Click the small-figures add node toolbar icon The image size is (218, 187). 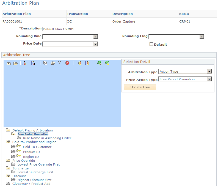click(x=24, y=63)
